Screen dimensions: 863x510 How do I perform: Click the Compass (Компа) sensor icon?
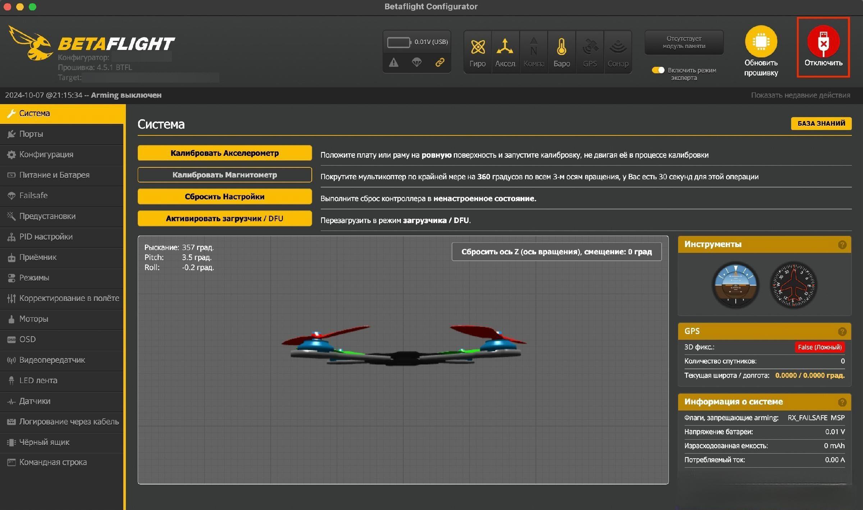(534, 52)
